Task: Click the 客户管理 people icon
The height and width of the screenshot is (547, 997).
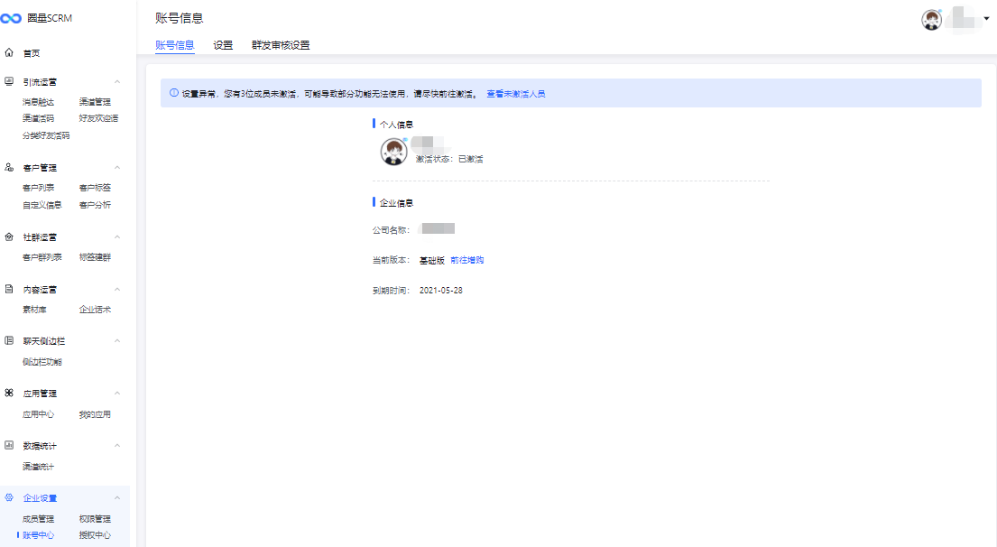Action: (x=9, y=168)
